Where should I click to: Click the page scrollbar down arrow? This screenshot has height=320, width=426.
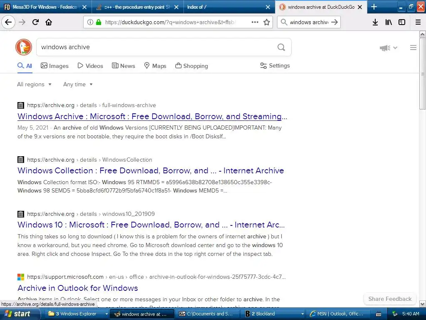(423, 304)
